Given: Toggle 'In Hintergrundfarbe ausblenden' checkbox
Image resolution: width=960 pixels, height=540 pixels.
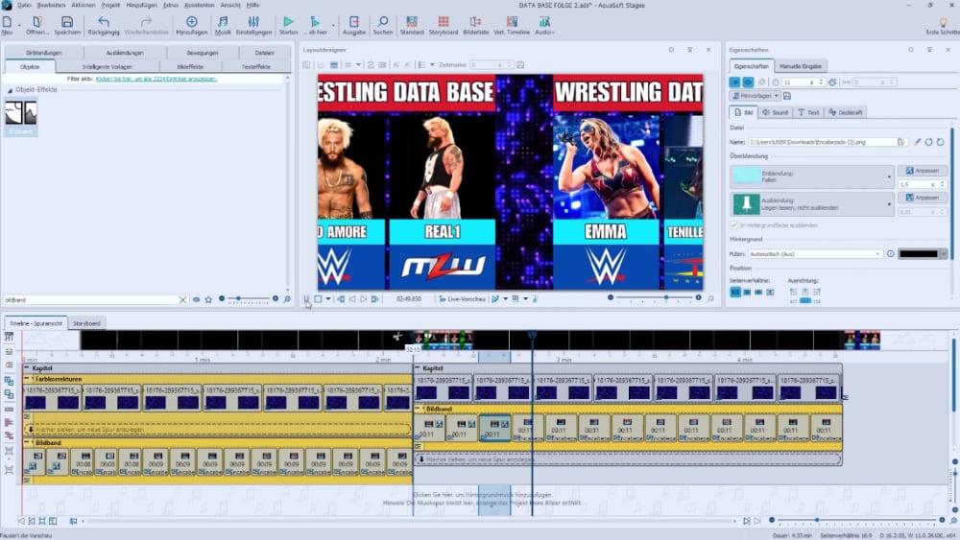Looking at the screenshot, I should coord(734,224).
